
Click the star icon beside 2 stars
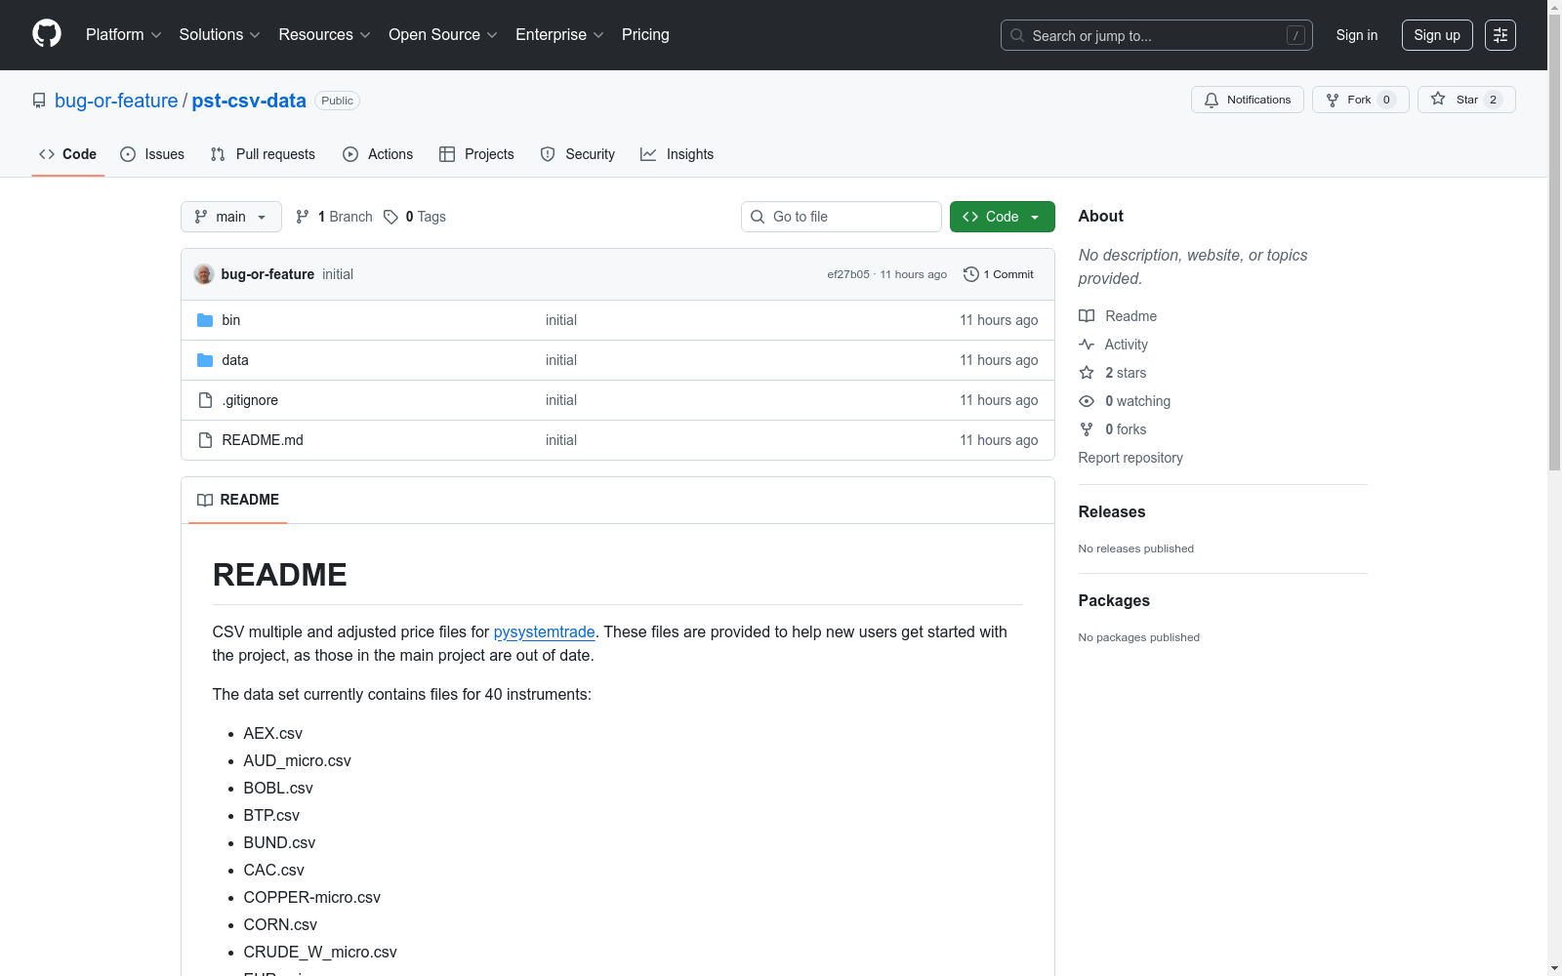(1087, 373)
